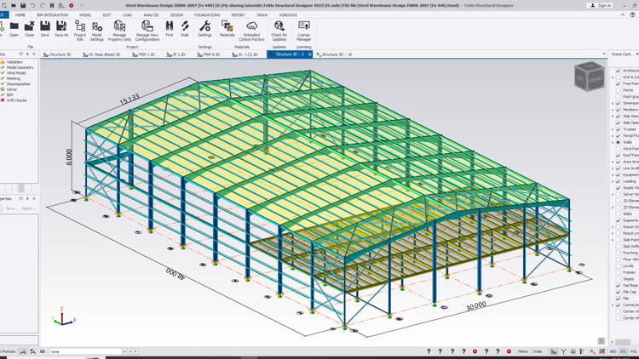Expand the Walls scene content node
The width and height of the screenshot is (639, 359).
point(612,142)
